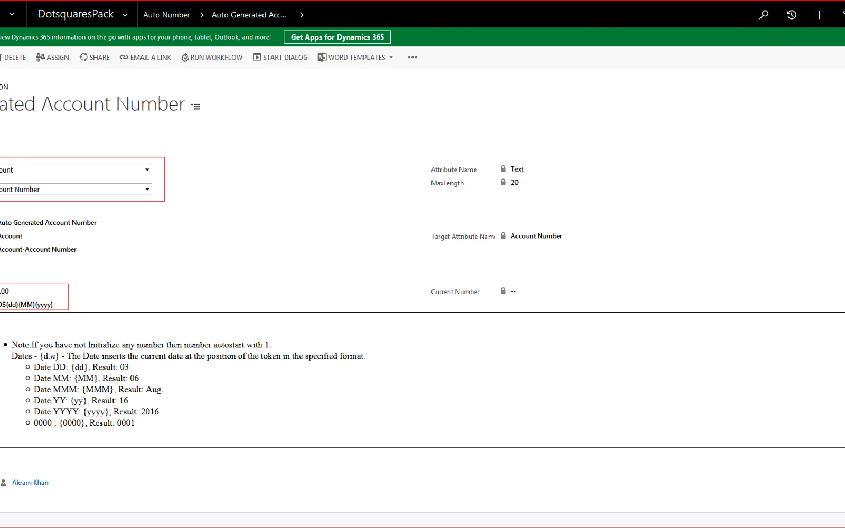Open the more commands ellipsis
This screenshot has height=528, width=845.
[412, 57]
